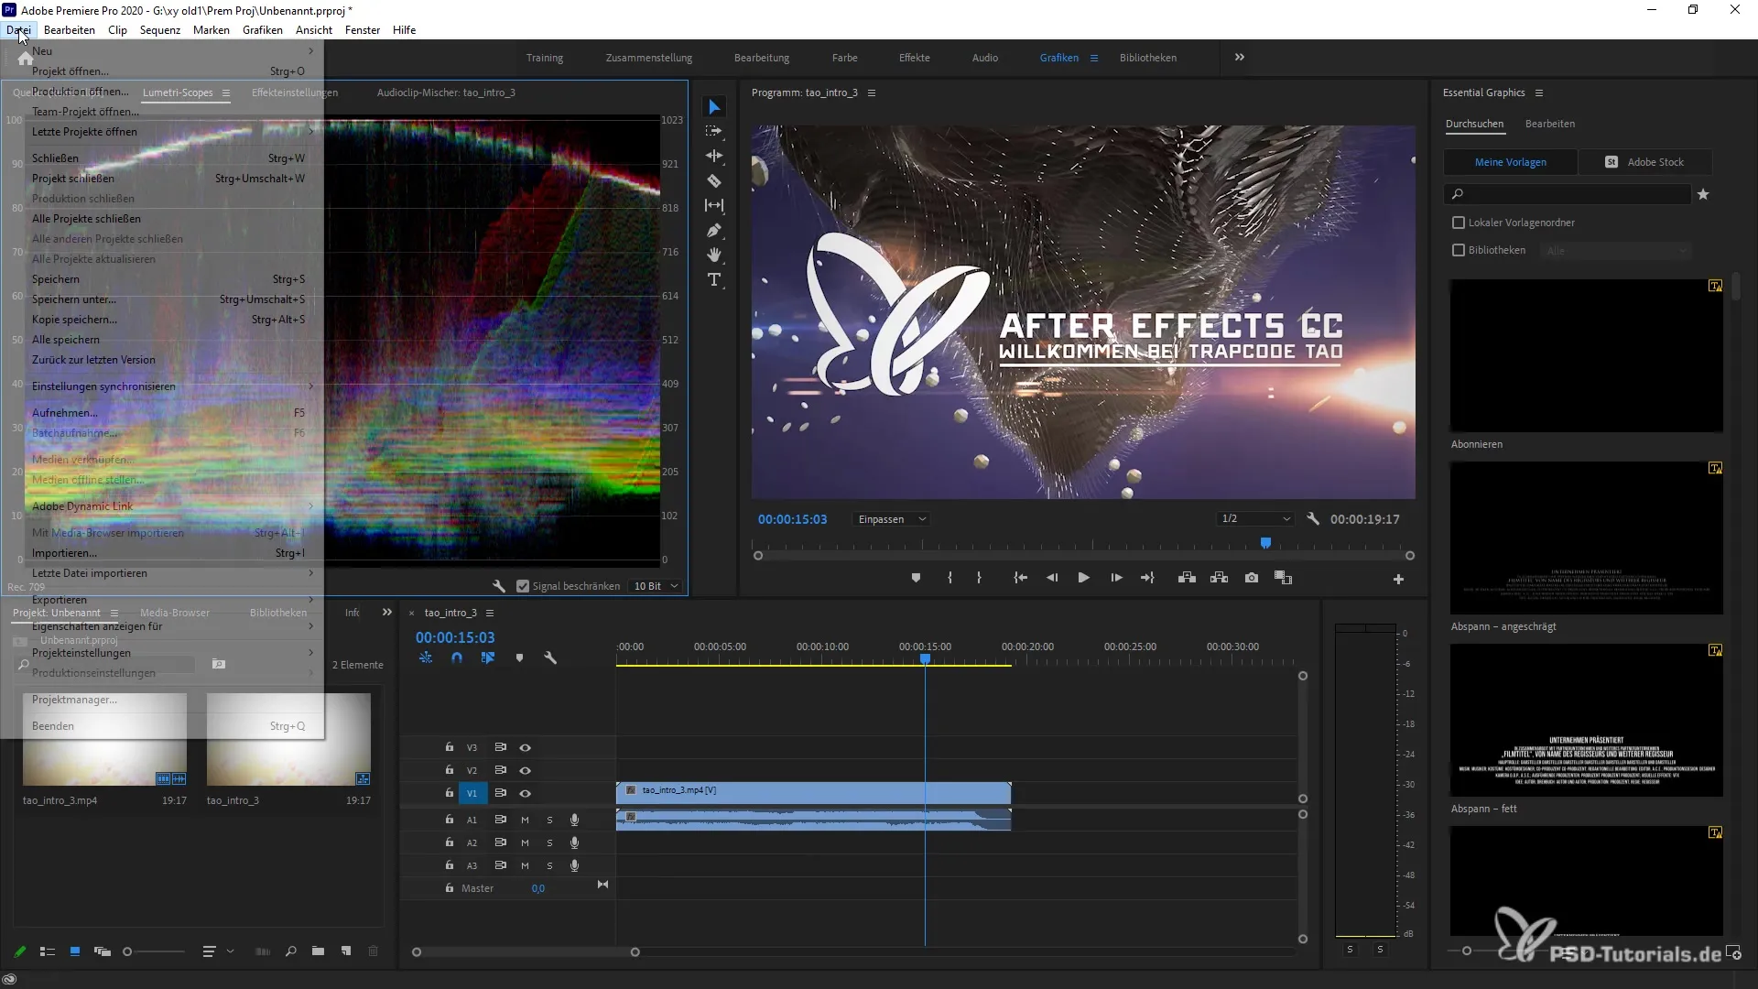Open timeline display settings wrench
This screenshot has width=1758, height=989.
(550, 658)
